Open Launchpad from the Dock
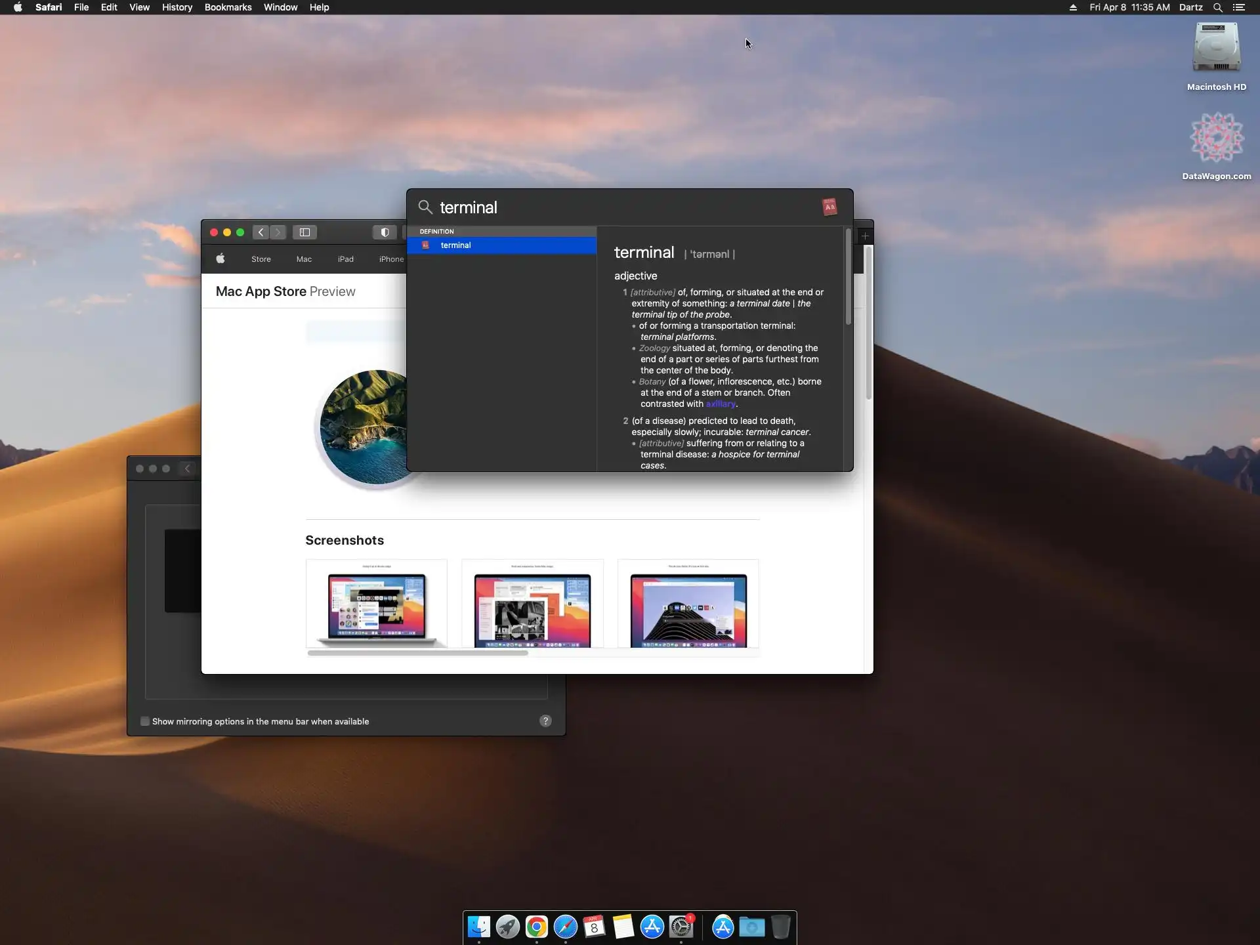 coord(507,927)
